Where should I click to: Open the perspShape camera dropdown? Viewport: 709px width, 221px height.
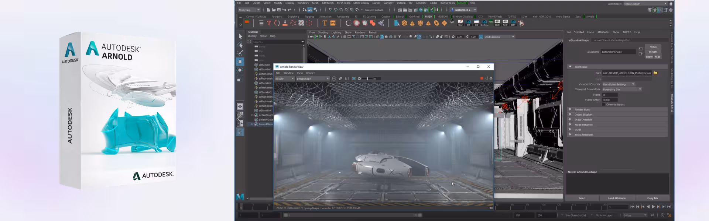pos(312,78)
